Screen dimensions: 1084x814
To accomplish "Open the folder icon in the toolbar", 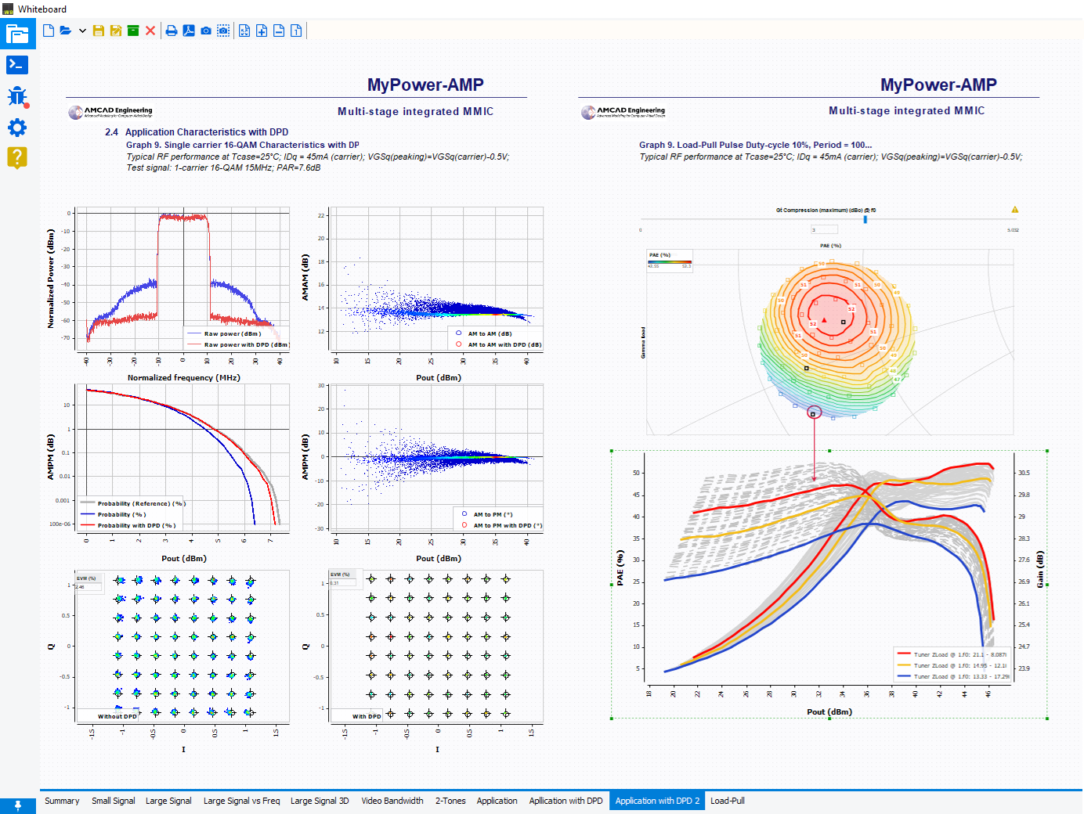I will tap(66, 31).
